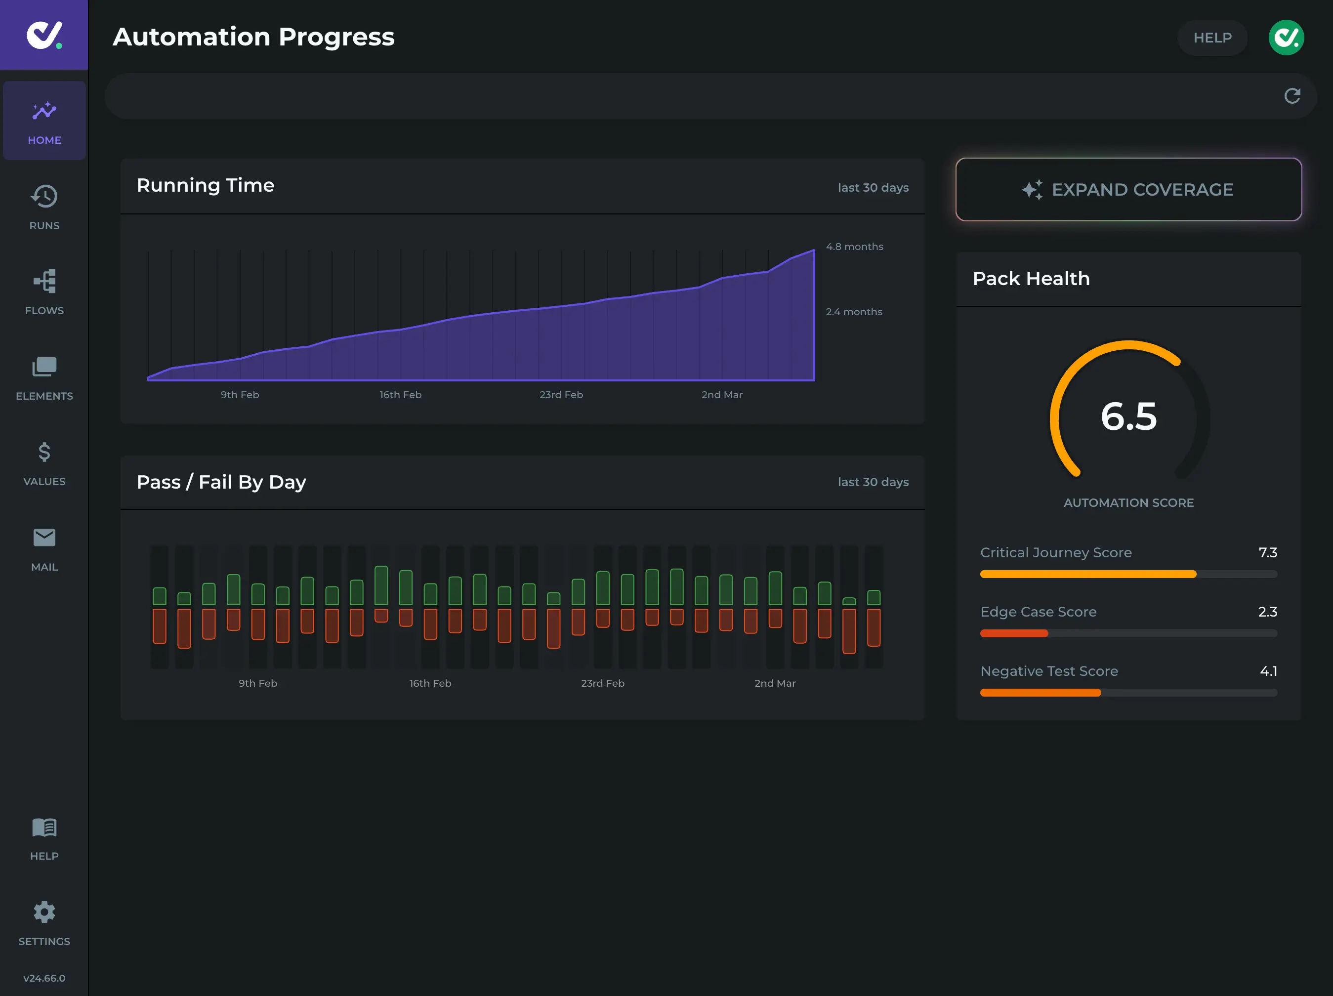Image resolution: width=1333 pixels, height=996 pixels.
Task: Open the Flows sidebar icon
Action: coord(44,281)
